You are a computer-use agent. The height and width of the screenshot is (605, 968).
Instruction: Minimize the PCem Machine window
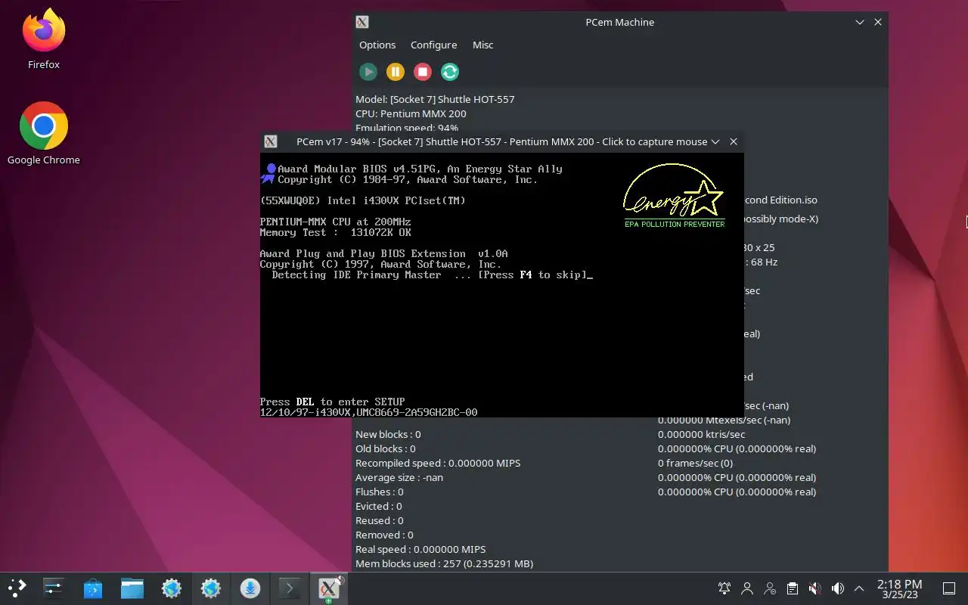[x=860, y=23]
